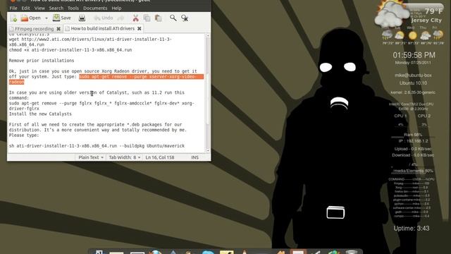Click the Wed forecast sun icon
The width and height of the screenshot is (451, 254).
click(412, 35)
